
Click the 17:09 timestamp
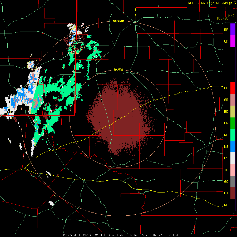click(x=171, y=235)
